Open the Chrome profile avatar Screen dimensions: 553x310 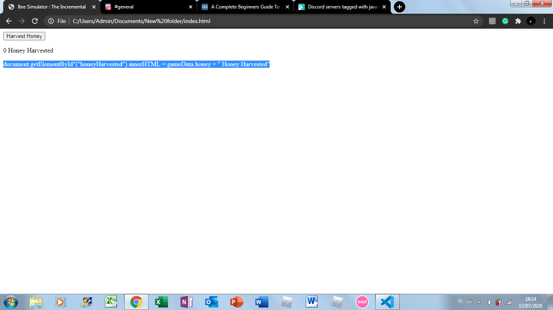[x=531, y=21]
